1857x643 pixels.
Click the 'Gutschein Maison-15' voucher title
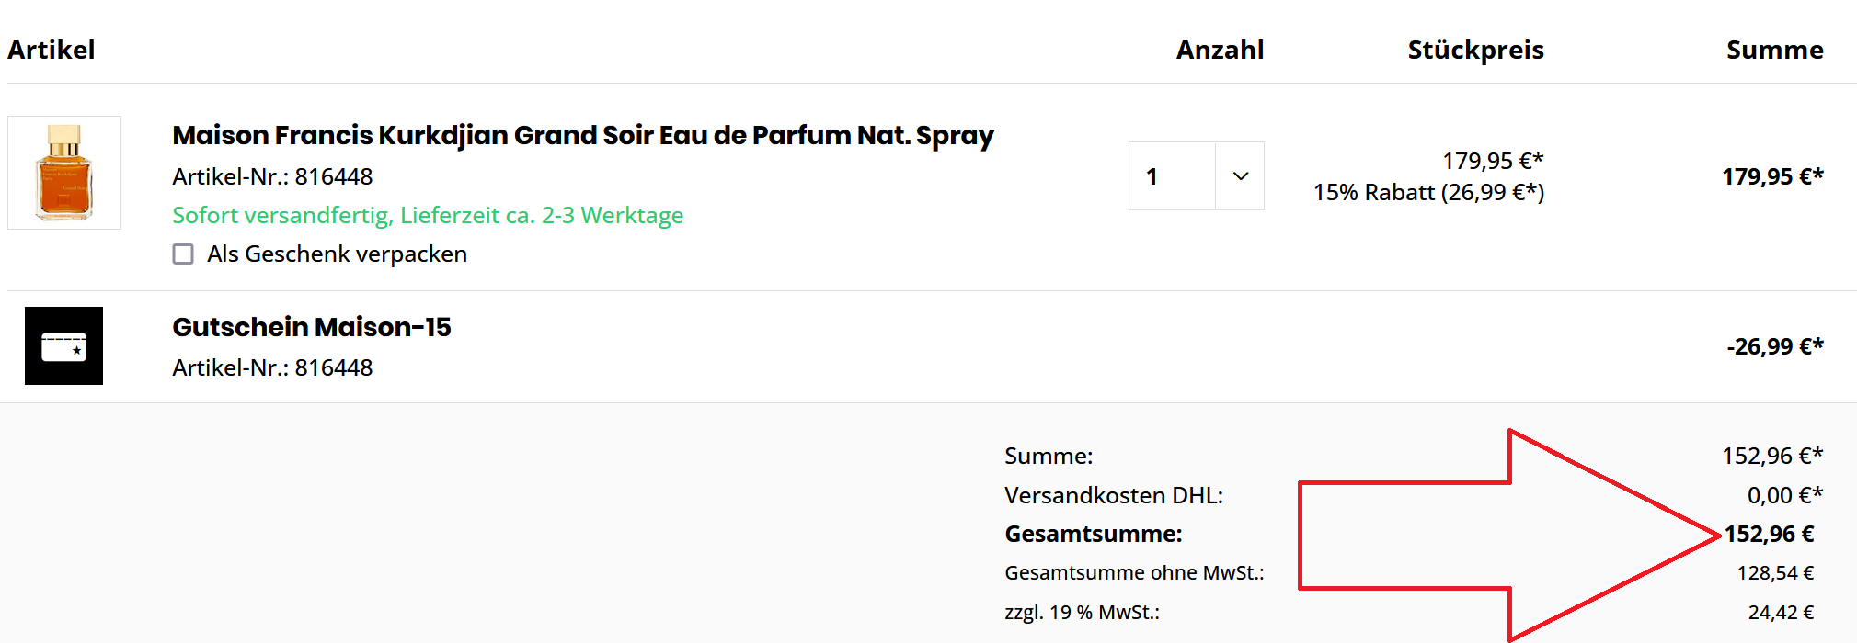point(311,327)
